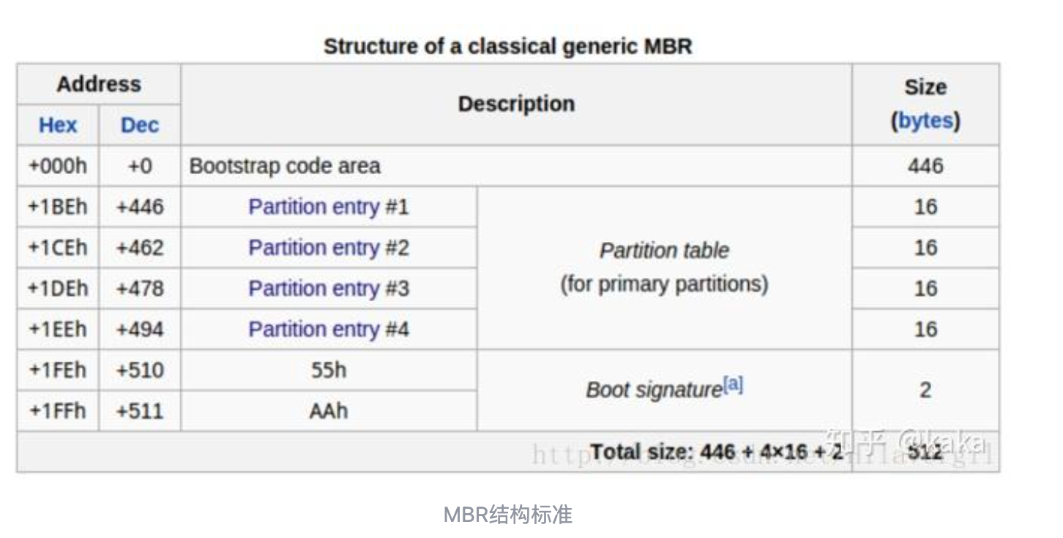The image size is (1063, 538).
Task: Click the [a] footnote beside Boot signature
Action: (733, 385)
